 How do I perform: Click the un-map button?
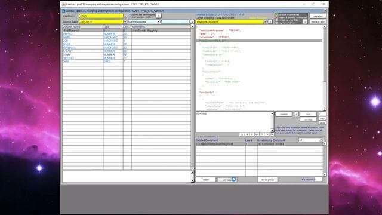(308, 119)
